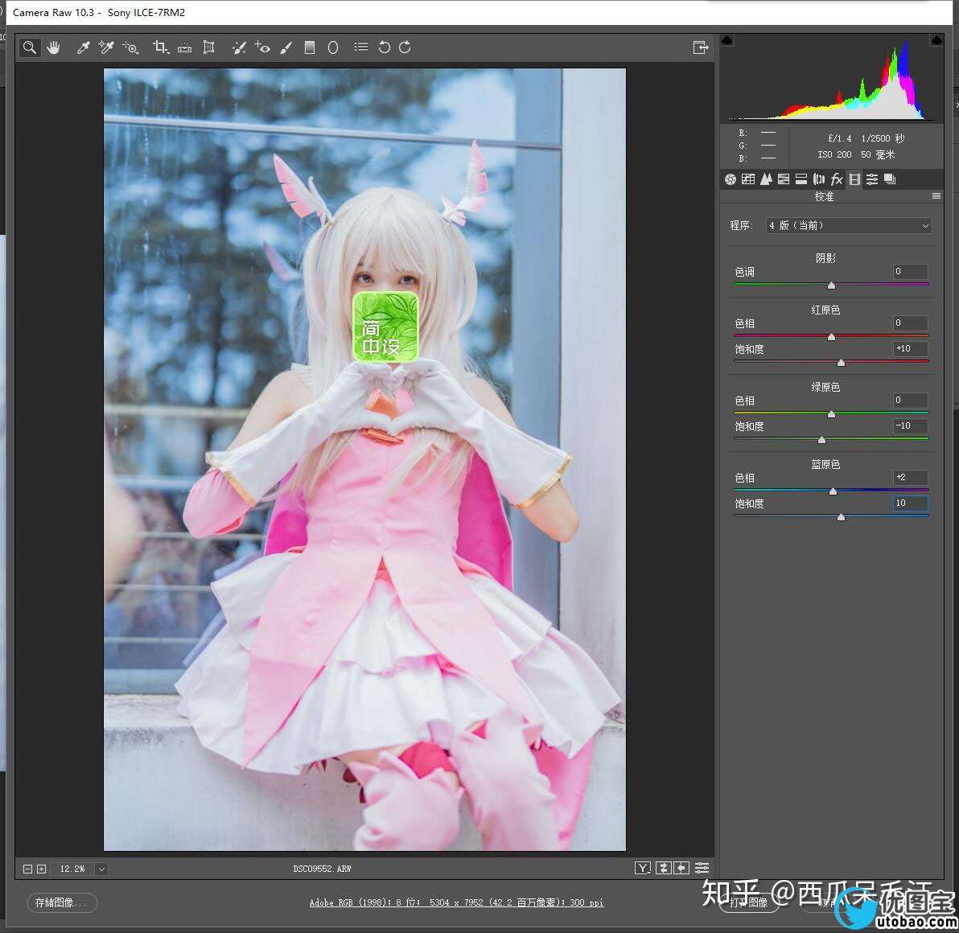Select the Transform tool
Image resolution: width=959 pixels, height=933 pixels.
[208, 47]
